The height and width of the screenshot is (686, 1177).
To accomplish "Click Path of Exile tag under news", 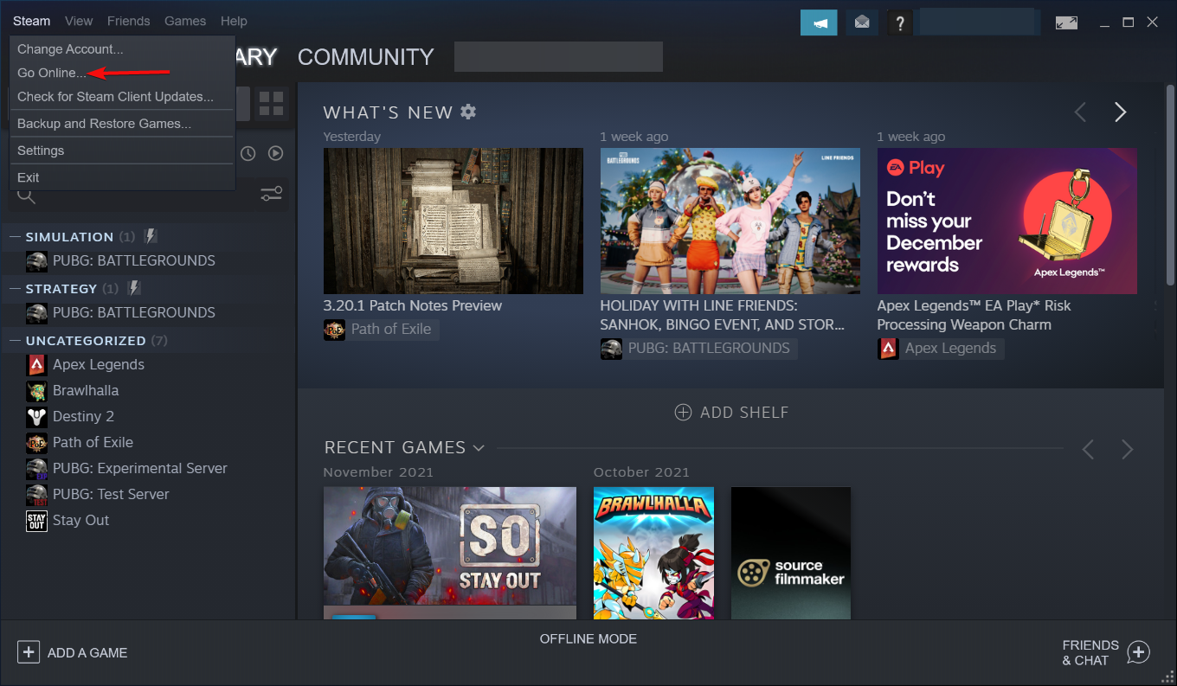I will 381,329.
